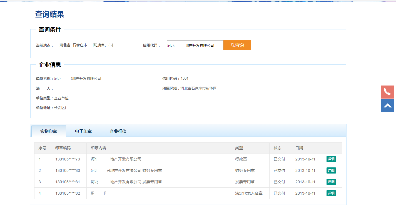Image resolution: width=396 pixels, height=216 pixels.
Task: Click the 河北省 province label
Action: coord(65,45)
